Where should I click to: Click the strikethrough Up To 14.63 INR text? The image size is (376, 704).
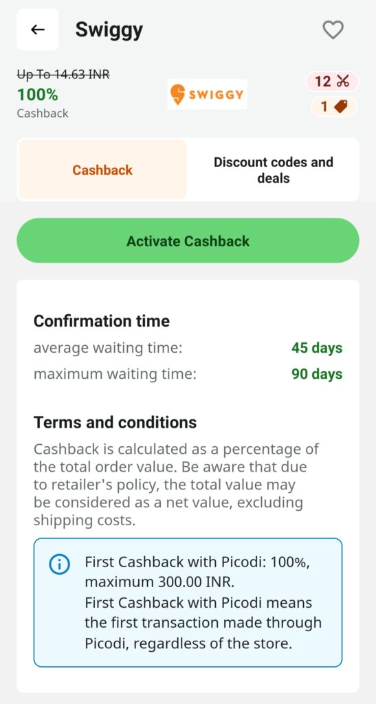click(x=63, y=74)
